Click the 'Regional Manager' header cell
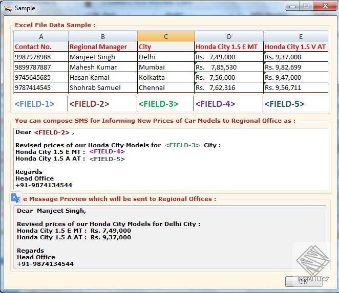This screenshot has height=293, width=339. 103,47
